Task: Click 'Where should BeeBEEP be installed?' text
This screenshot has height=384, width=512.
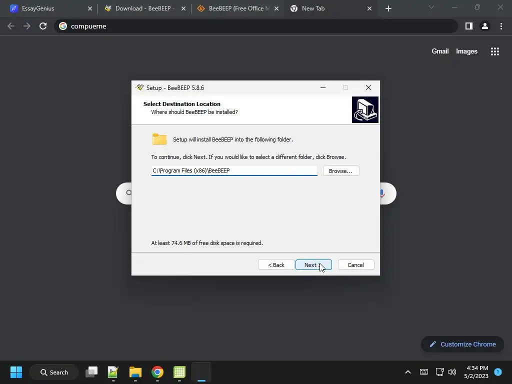Action: [x=194, y=112]
